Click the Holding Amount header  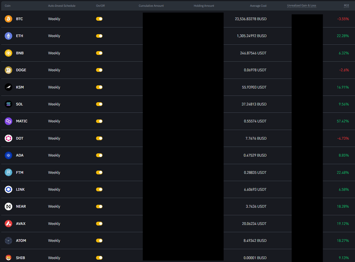204,6
